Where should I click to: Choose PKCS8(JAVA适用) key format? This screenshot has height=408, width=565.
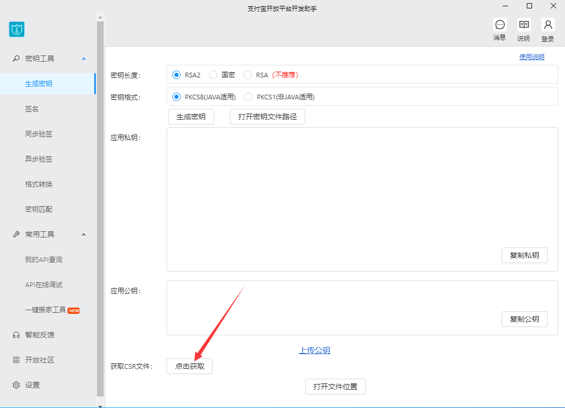tap(176, 97)
